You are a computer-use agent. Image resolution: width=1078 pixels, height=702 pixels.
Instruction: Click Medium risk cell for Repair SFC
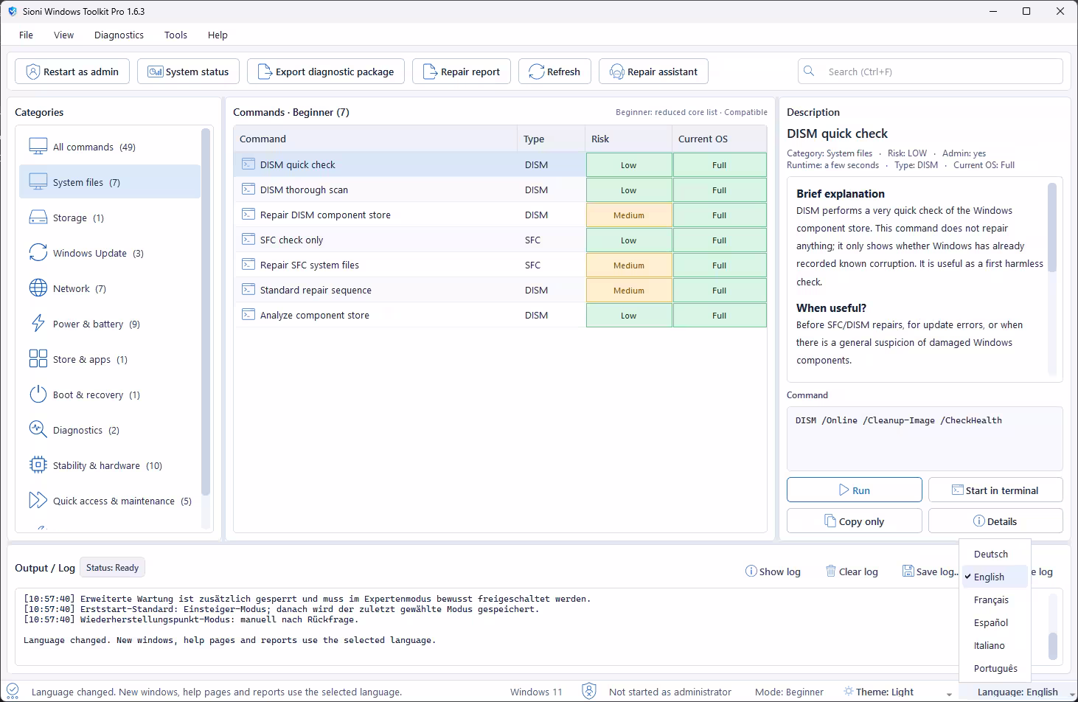[x=629, y=265]
